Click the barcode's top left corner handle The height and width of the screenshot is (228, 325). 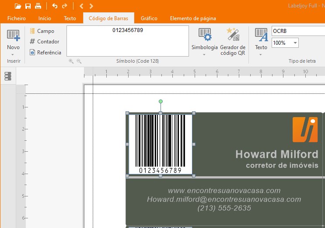point(127,113)
